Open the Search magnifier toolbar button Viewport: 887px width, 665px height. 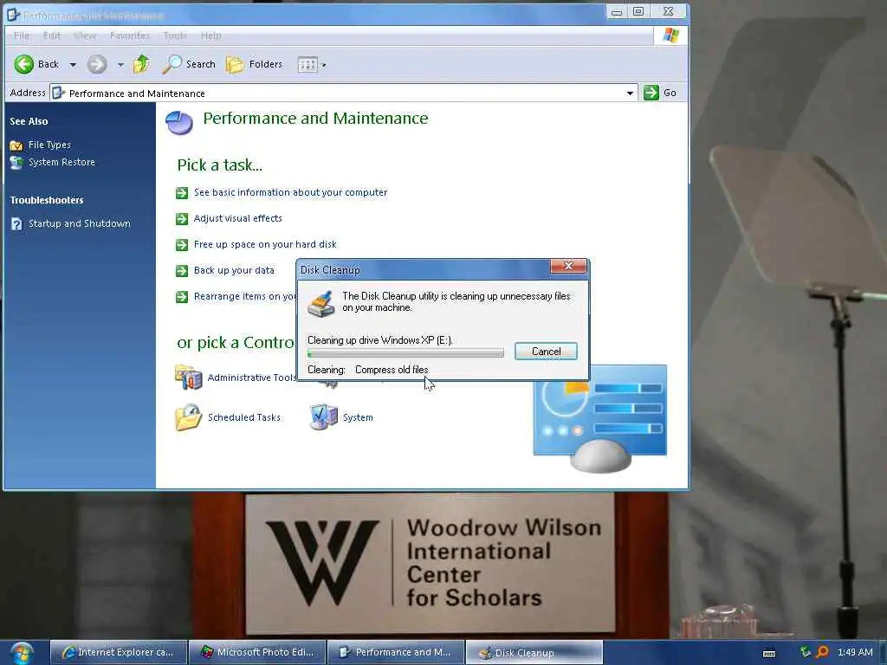(x=189, y=64)
